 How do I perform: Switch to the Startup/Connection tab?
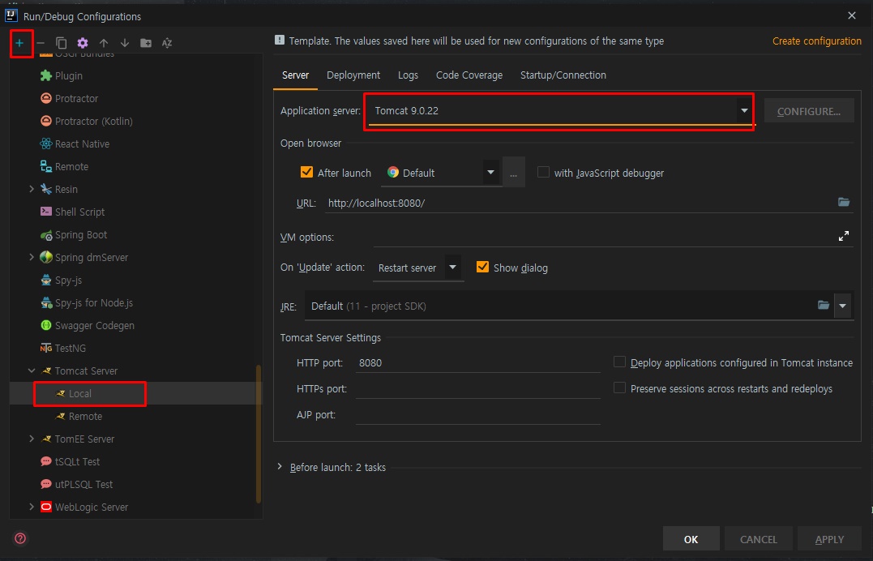(563, 75)
